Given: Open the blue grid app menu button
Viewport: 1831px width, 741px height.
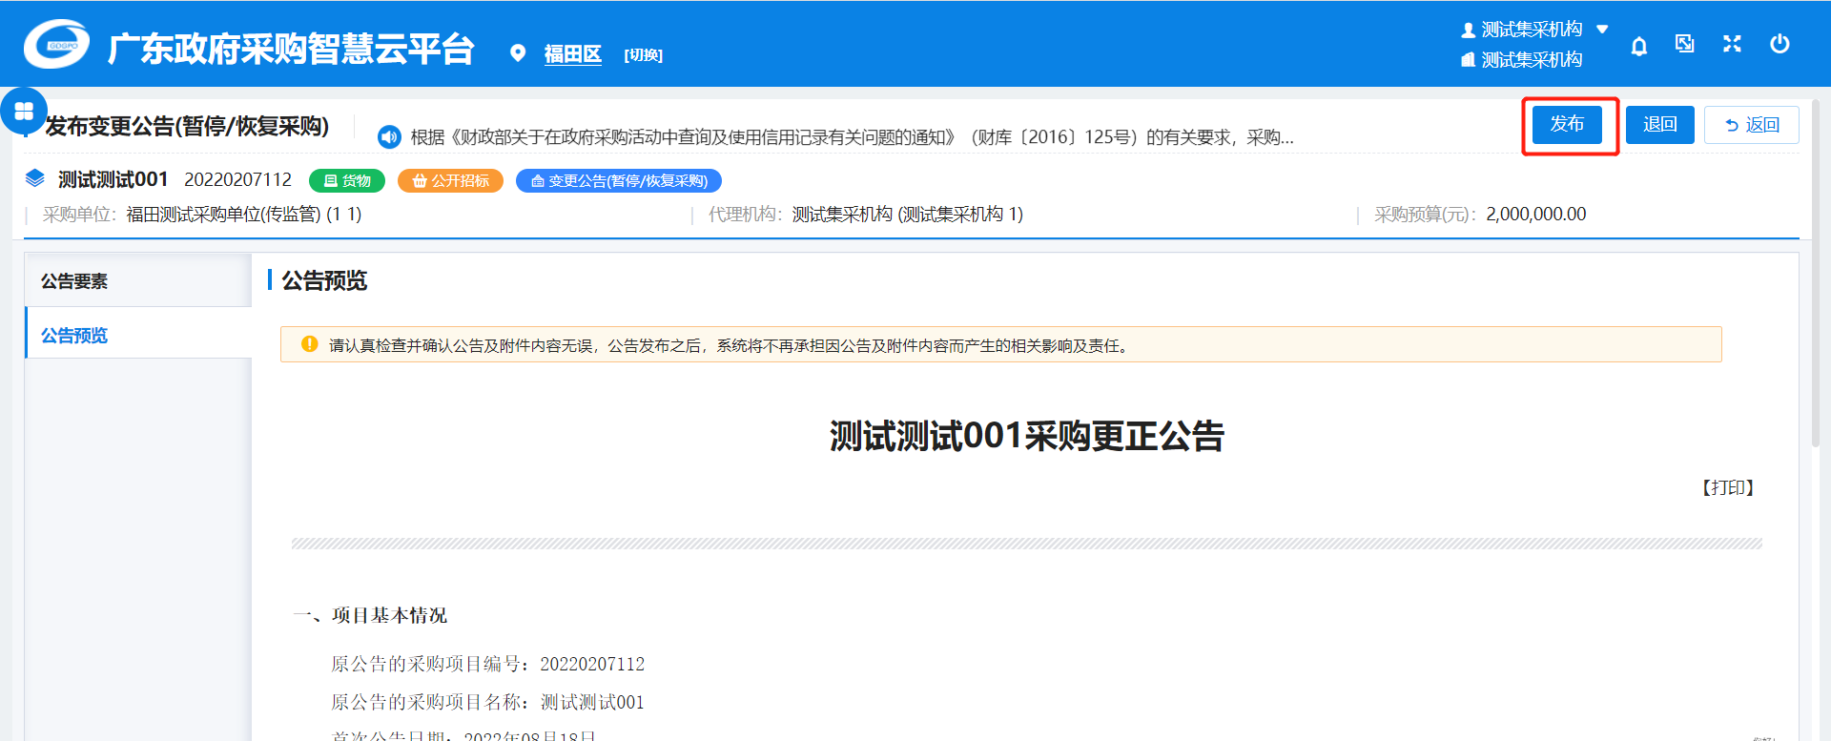Looking at the screenshot, I should tap(24, 111).
